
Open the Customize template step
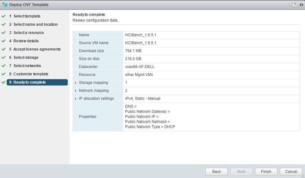pyautogui.click(x=31, y=74)
